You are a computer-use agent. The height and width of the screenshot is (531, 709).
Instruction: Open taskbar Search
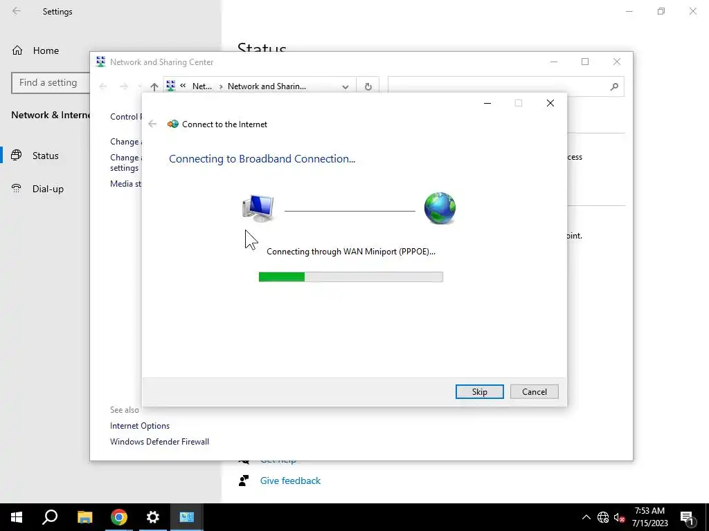tap(50, 517)
